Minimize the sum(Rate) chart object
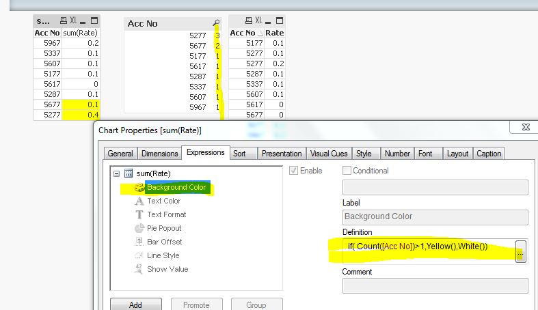Viewport: 538px width, 310px height. [x=83, y=22]
